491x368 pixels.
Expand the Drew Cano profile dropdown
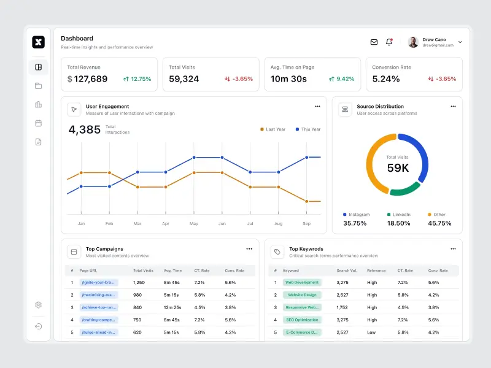tap(460, 42)
